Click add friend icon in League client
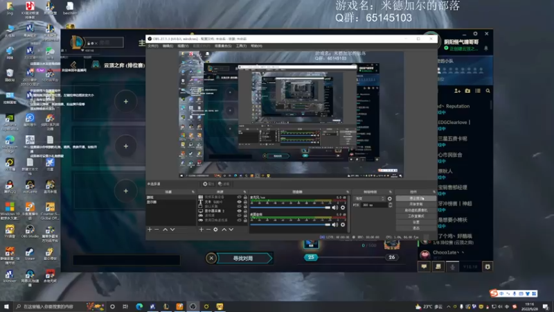The height and width of the screenshot is (312, 554). click(457, 91)
